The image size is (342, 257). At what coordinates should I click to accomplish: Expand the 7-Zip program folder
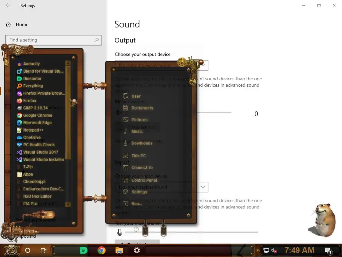(25, 167)
